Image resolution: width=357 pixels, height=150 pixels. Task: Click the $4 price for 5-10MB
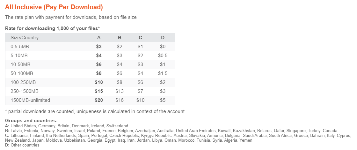pyautogui.click(x=99, y=56)
